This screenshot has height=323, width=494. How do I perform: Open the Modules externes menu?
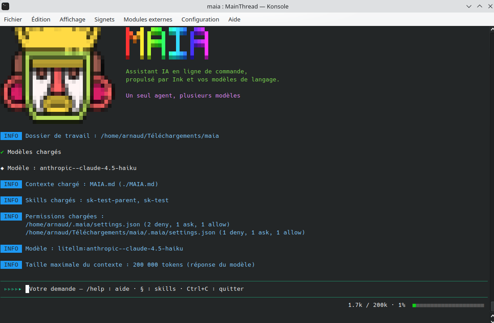coord(148,19)
